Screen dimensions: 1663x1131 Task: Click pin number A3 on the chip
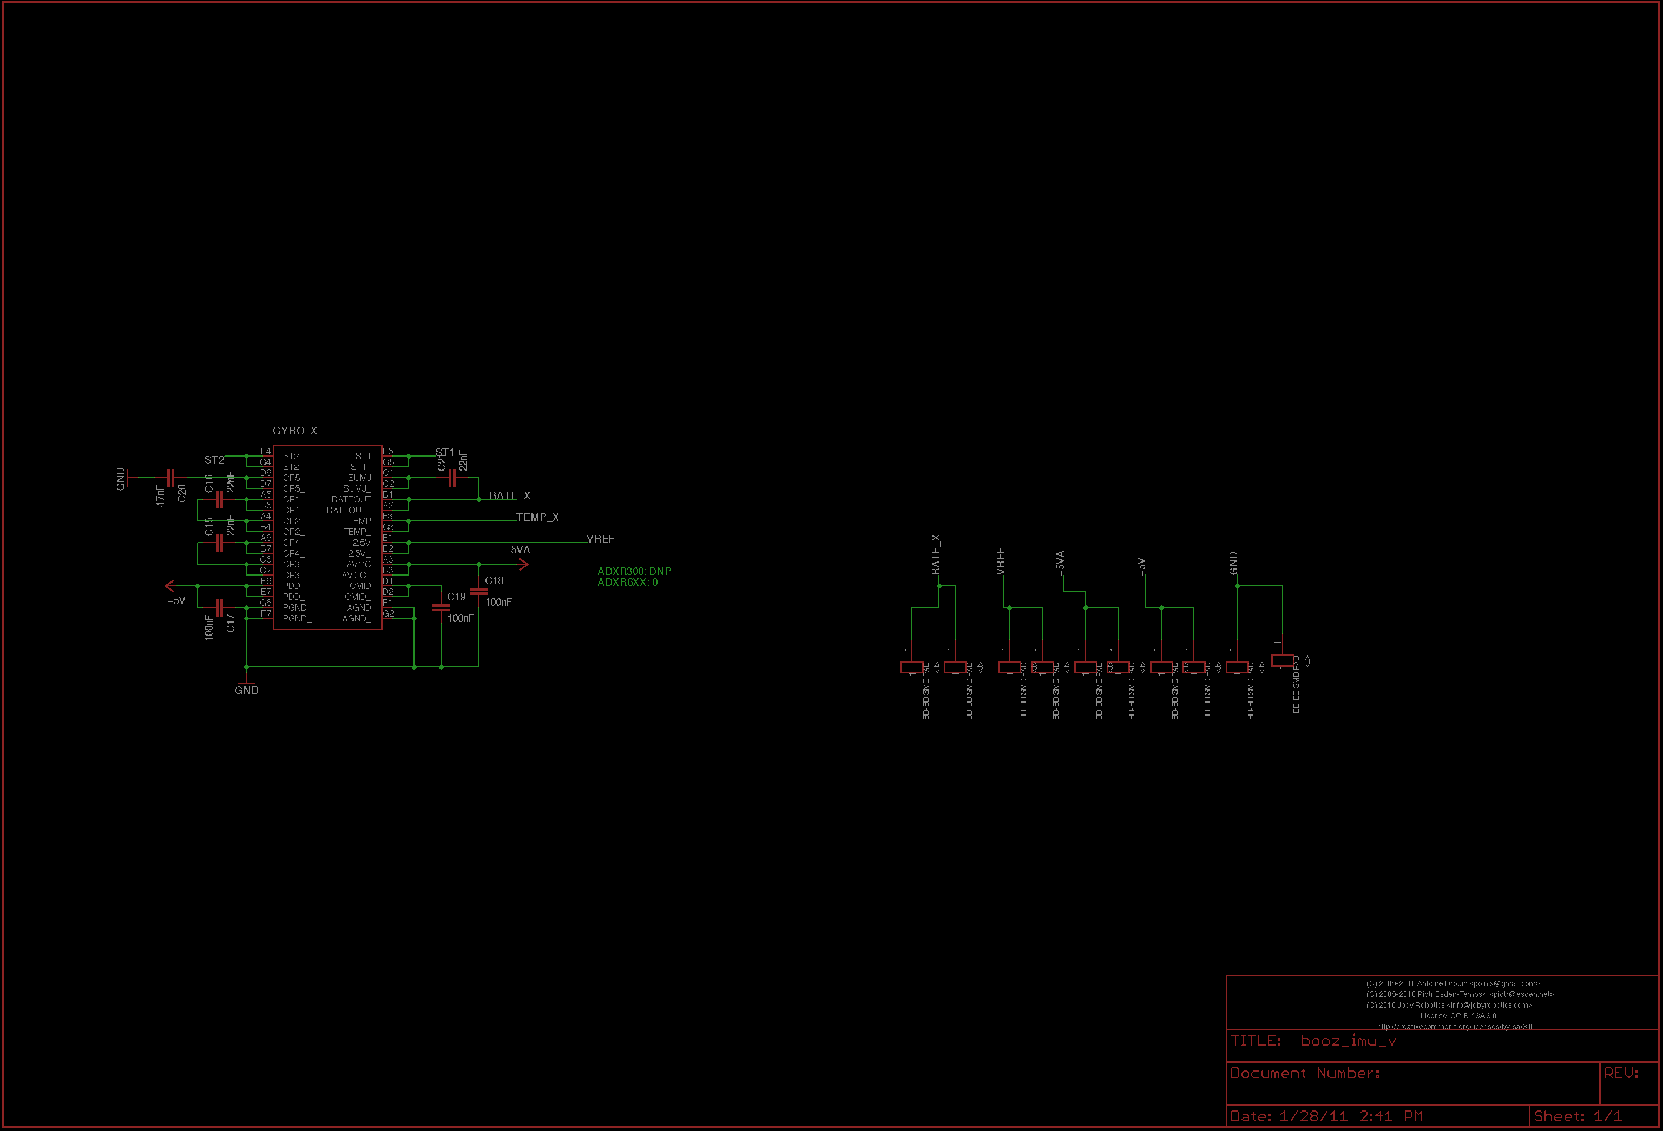click(x=388, y=559)
